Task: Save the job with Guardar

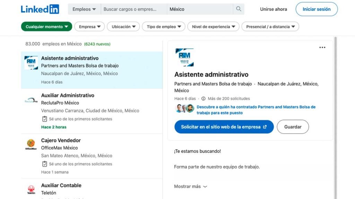Action: 293,127
